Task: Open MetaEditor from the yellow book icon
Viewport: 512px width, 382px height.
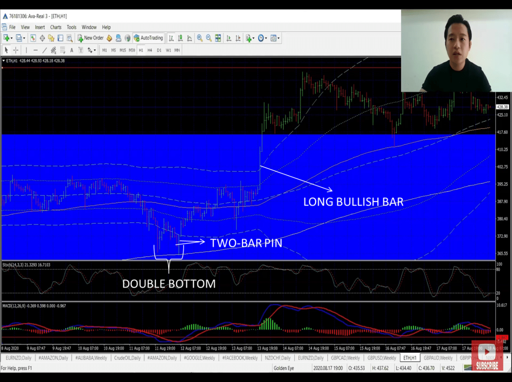Action: (109, 38)
